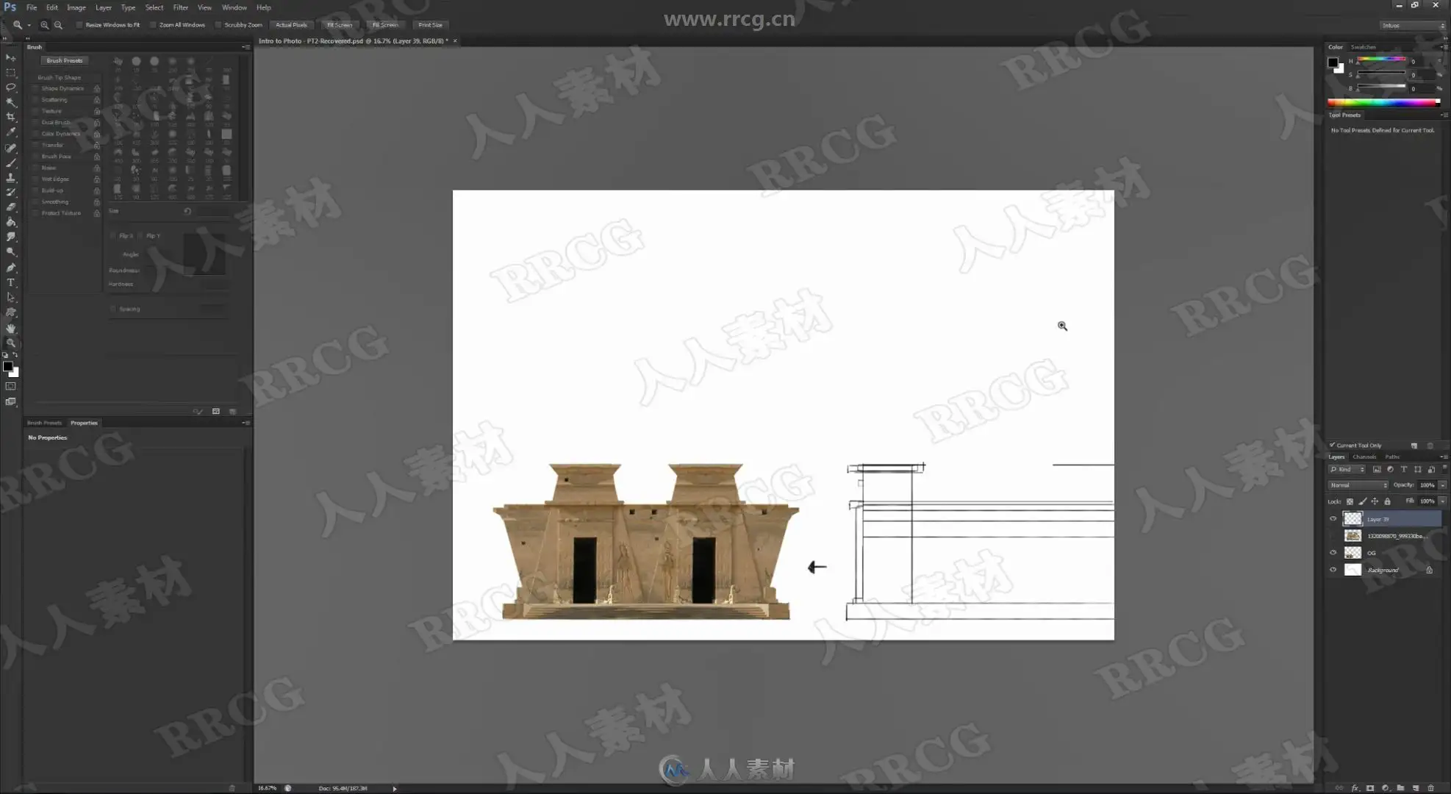This screenshot has width=1451, height=794.
Task: Click the Fit Screen button
Action: click(x=339, y=25)
